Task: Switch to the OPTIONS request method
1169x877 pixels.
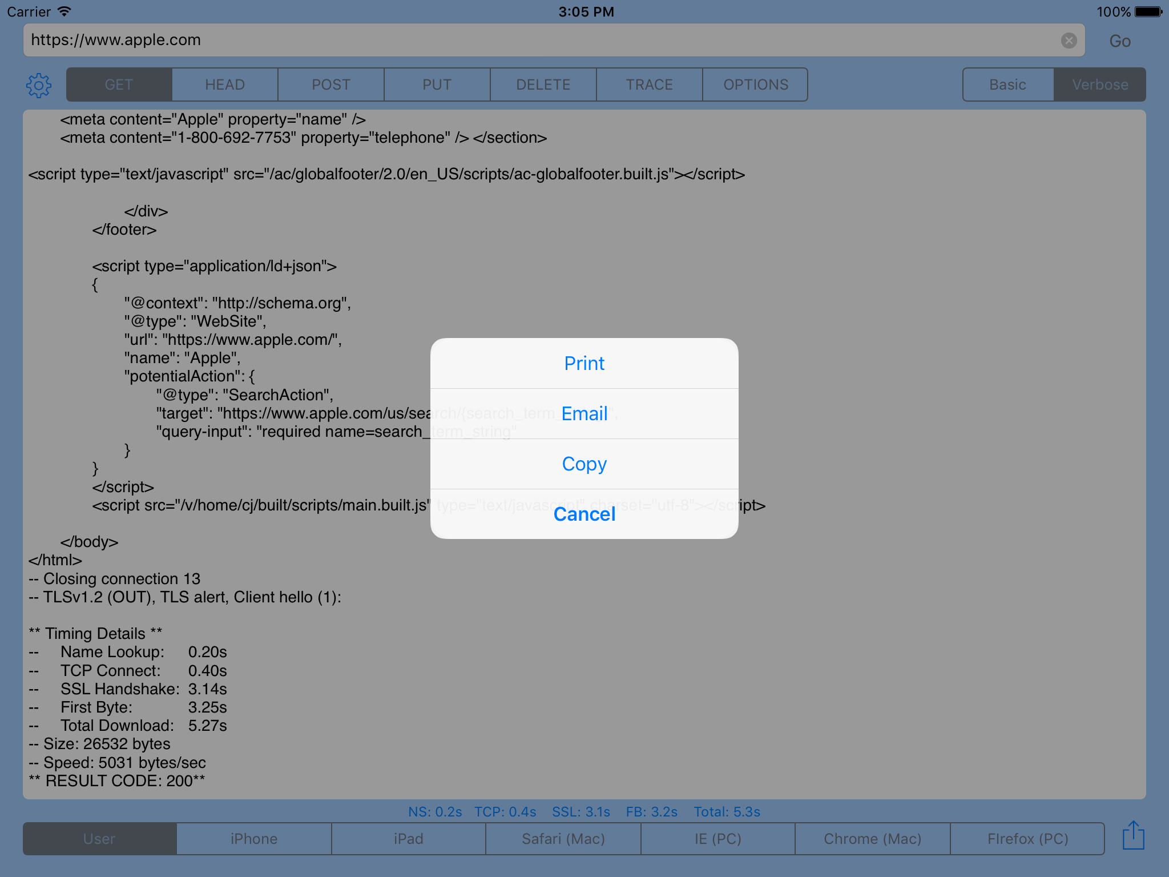Action: tap(756, 85)
